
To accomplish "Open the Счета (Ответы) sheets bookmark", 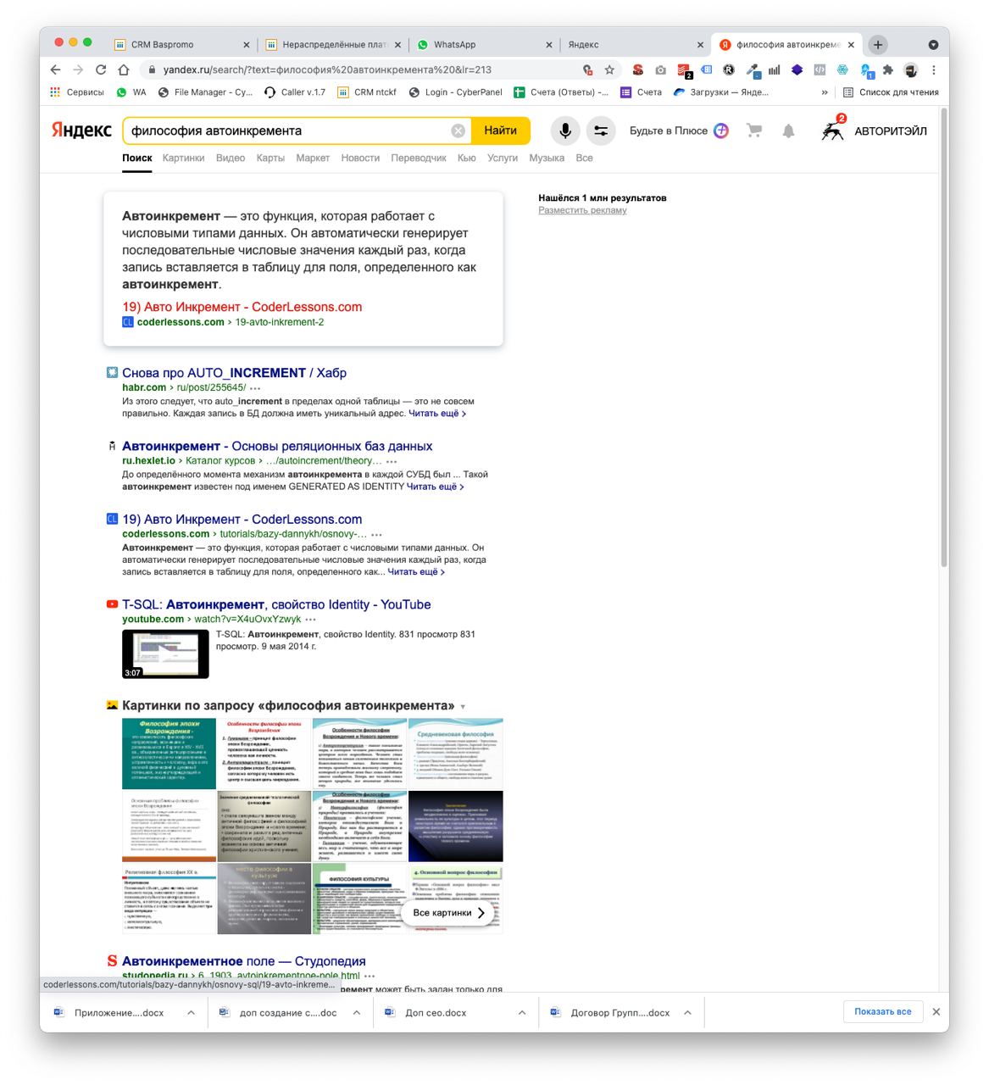I will pyautogui.click(x=560, y=92).
